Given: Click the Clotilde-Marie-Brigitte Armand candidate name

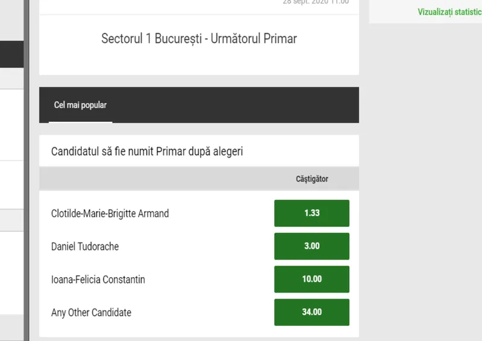Looking at the screenshot, I should (110, 213).
